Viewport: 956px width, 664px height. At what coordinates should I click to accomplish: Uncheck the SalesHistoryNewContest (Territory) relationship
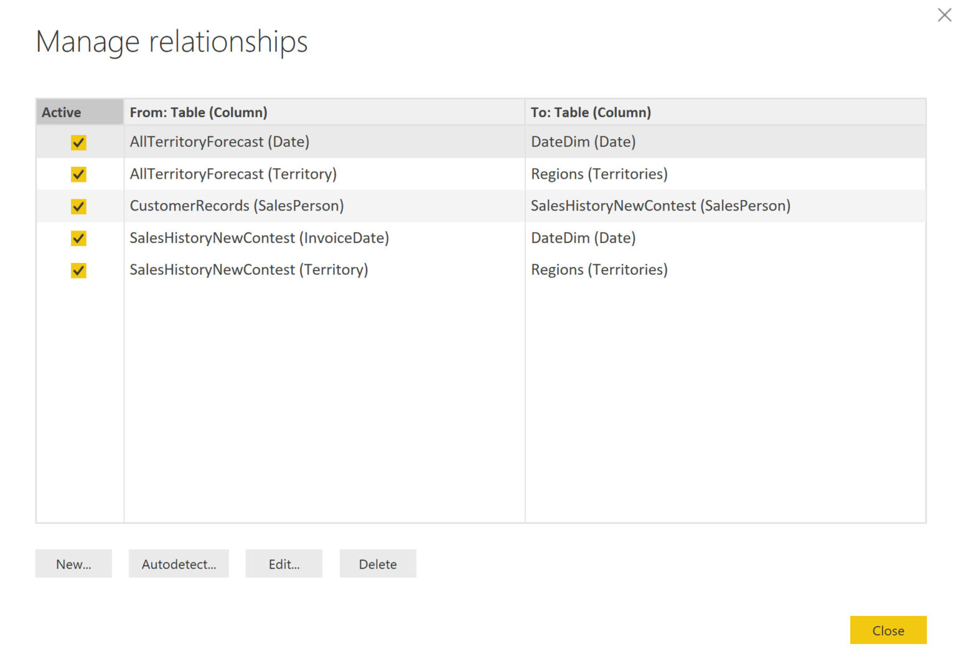coord(78,270)
